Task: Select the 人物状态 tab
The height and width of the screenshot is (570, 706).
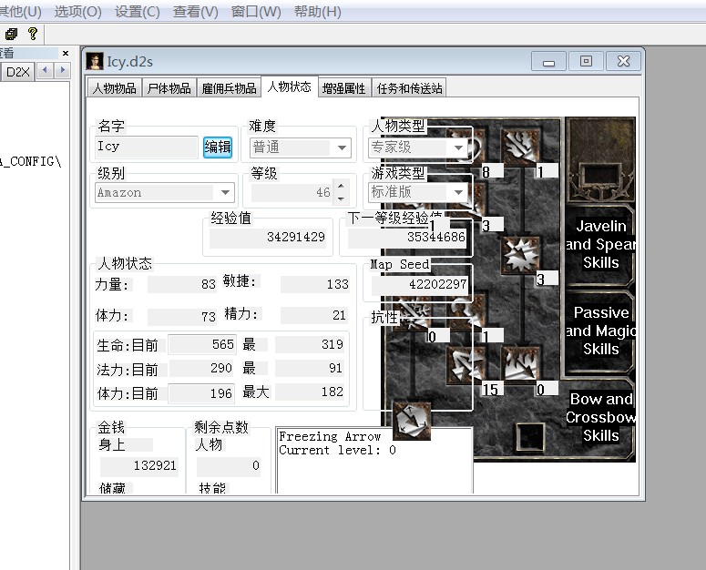Action: coord(289,87)
